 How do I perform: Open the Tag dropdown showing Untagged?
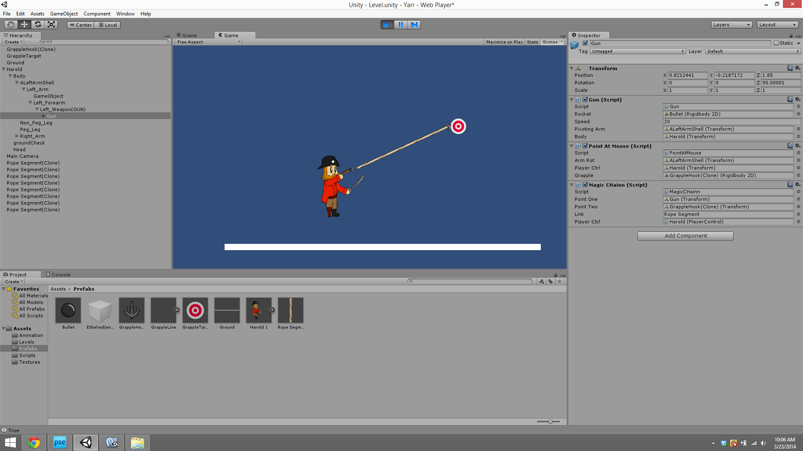pos(638,51)
